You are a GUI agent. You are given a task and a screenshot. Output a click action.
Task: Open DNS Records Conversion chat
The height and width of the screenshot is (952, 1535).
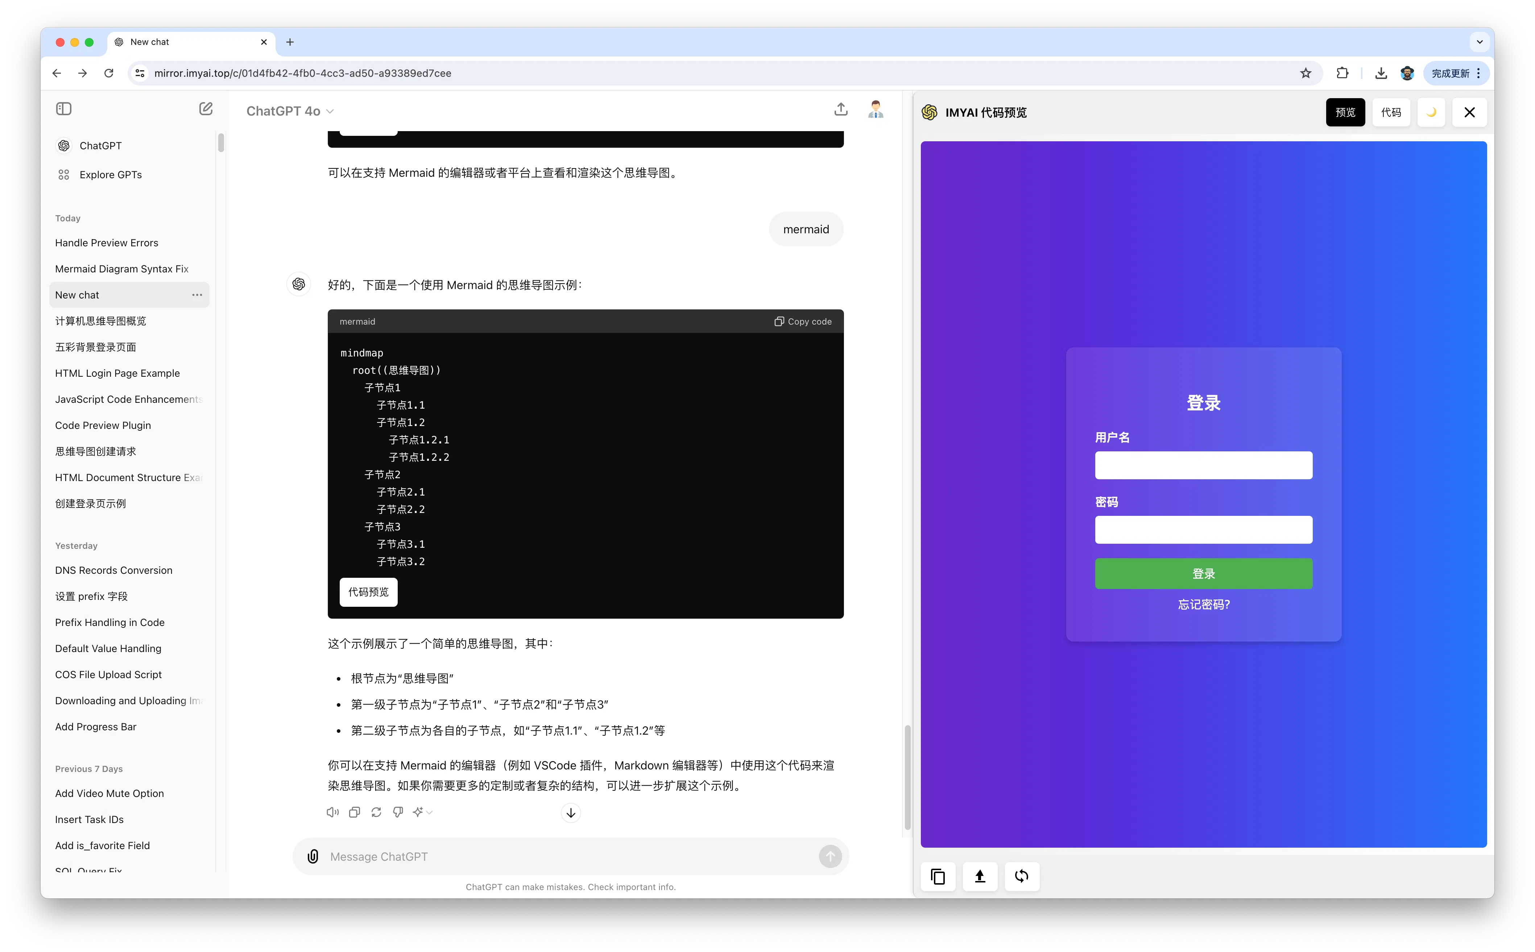point(129,571)
